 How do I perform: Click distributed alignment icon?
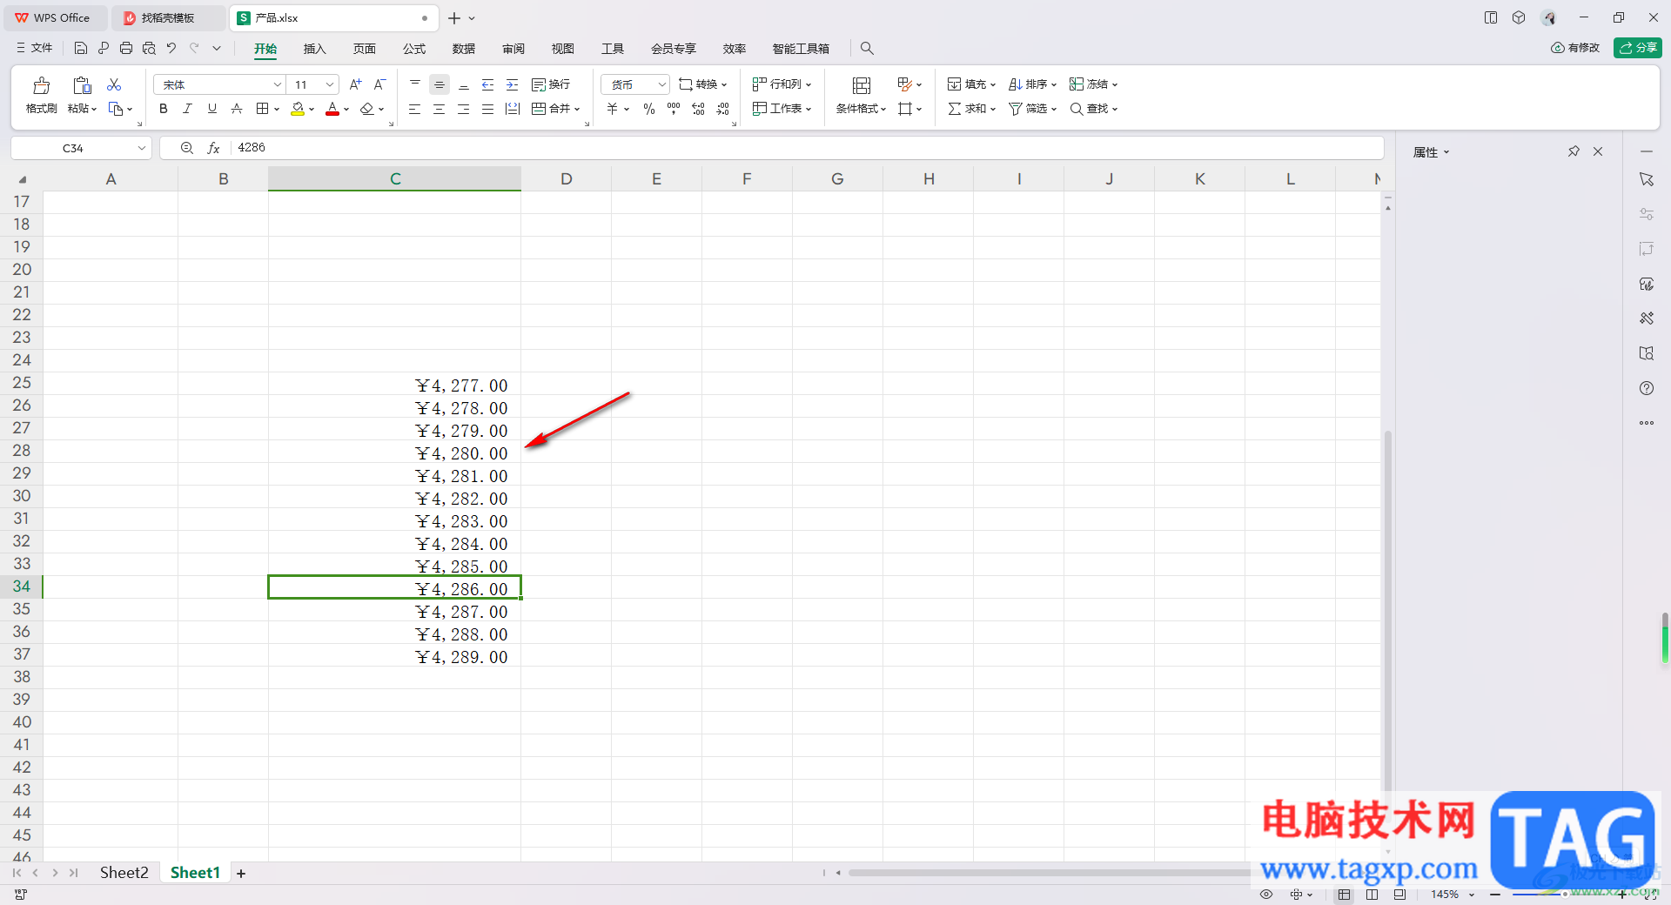(513, 109)
